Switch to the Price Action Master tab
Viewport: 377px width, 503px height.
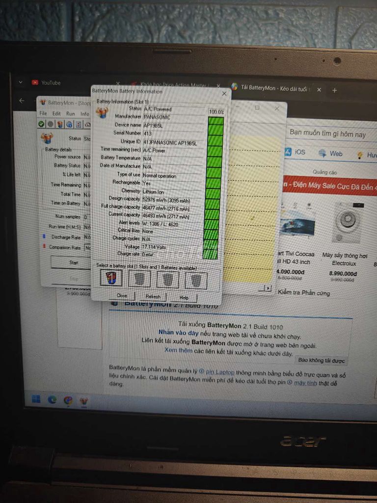(x=175, y=85)
